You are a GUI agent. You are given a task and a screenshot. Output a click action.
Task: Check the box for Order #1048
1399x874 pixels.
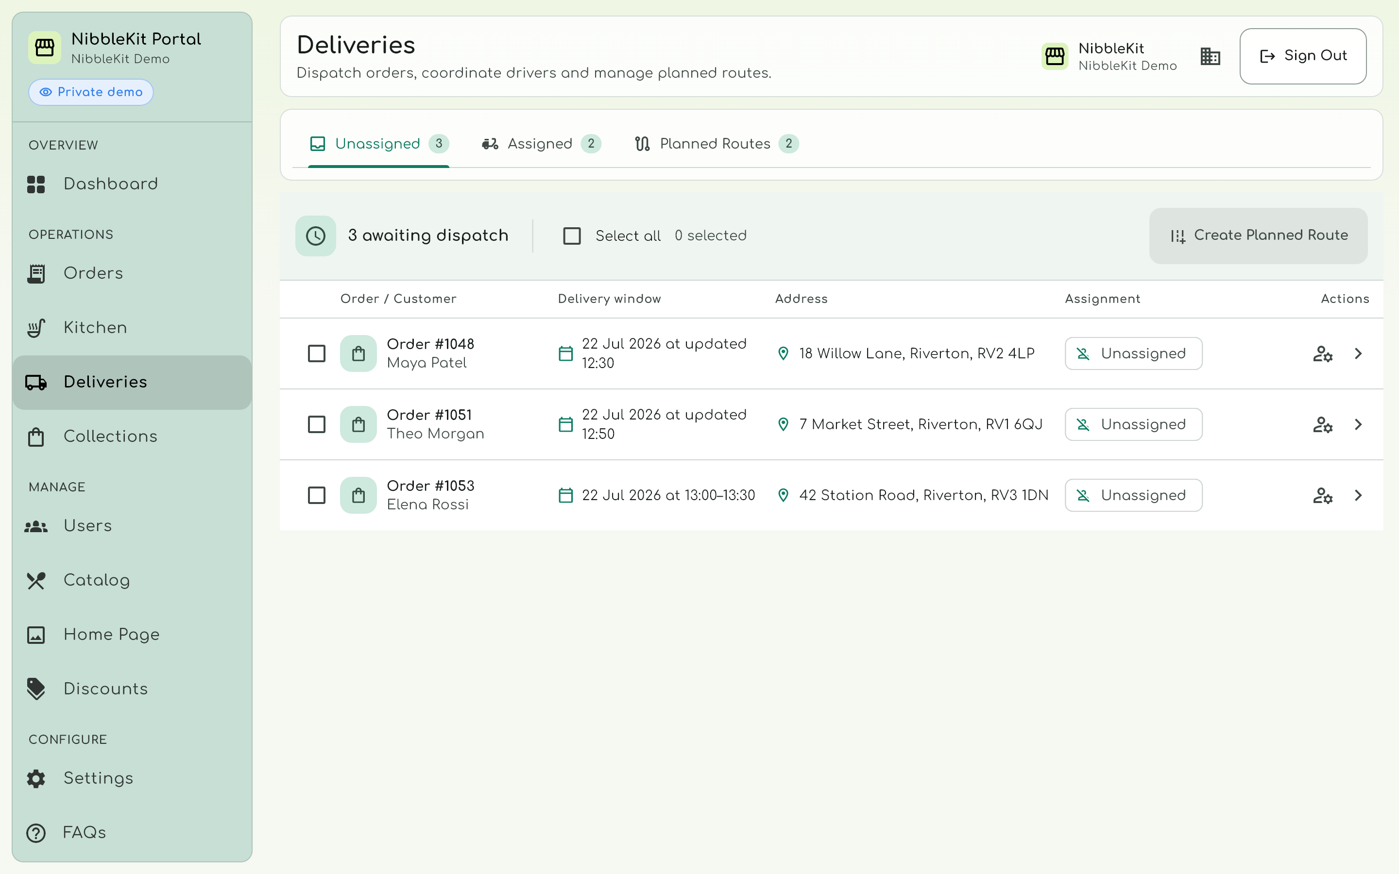[317, 354]
